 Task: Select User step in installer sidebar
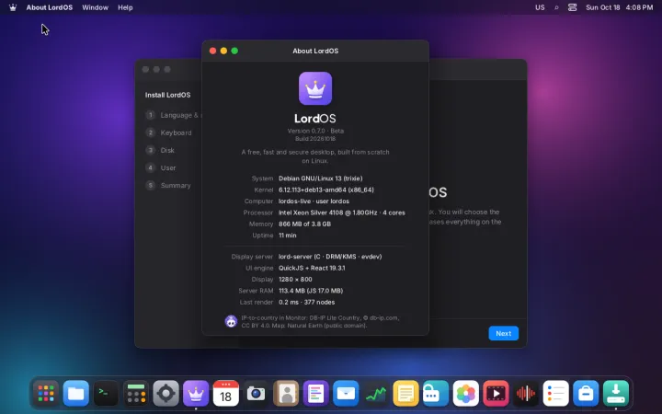(x=161, y=167)
